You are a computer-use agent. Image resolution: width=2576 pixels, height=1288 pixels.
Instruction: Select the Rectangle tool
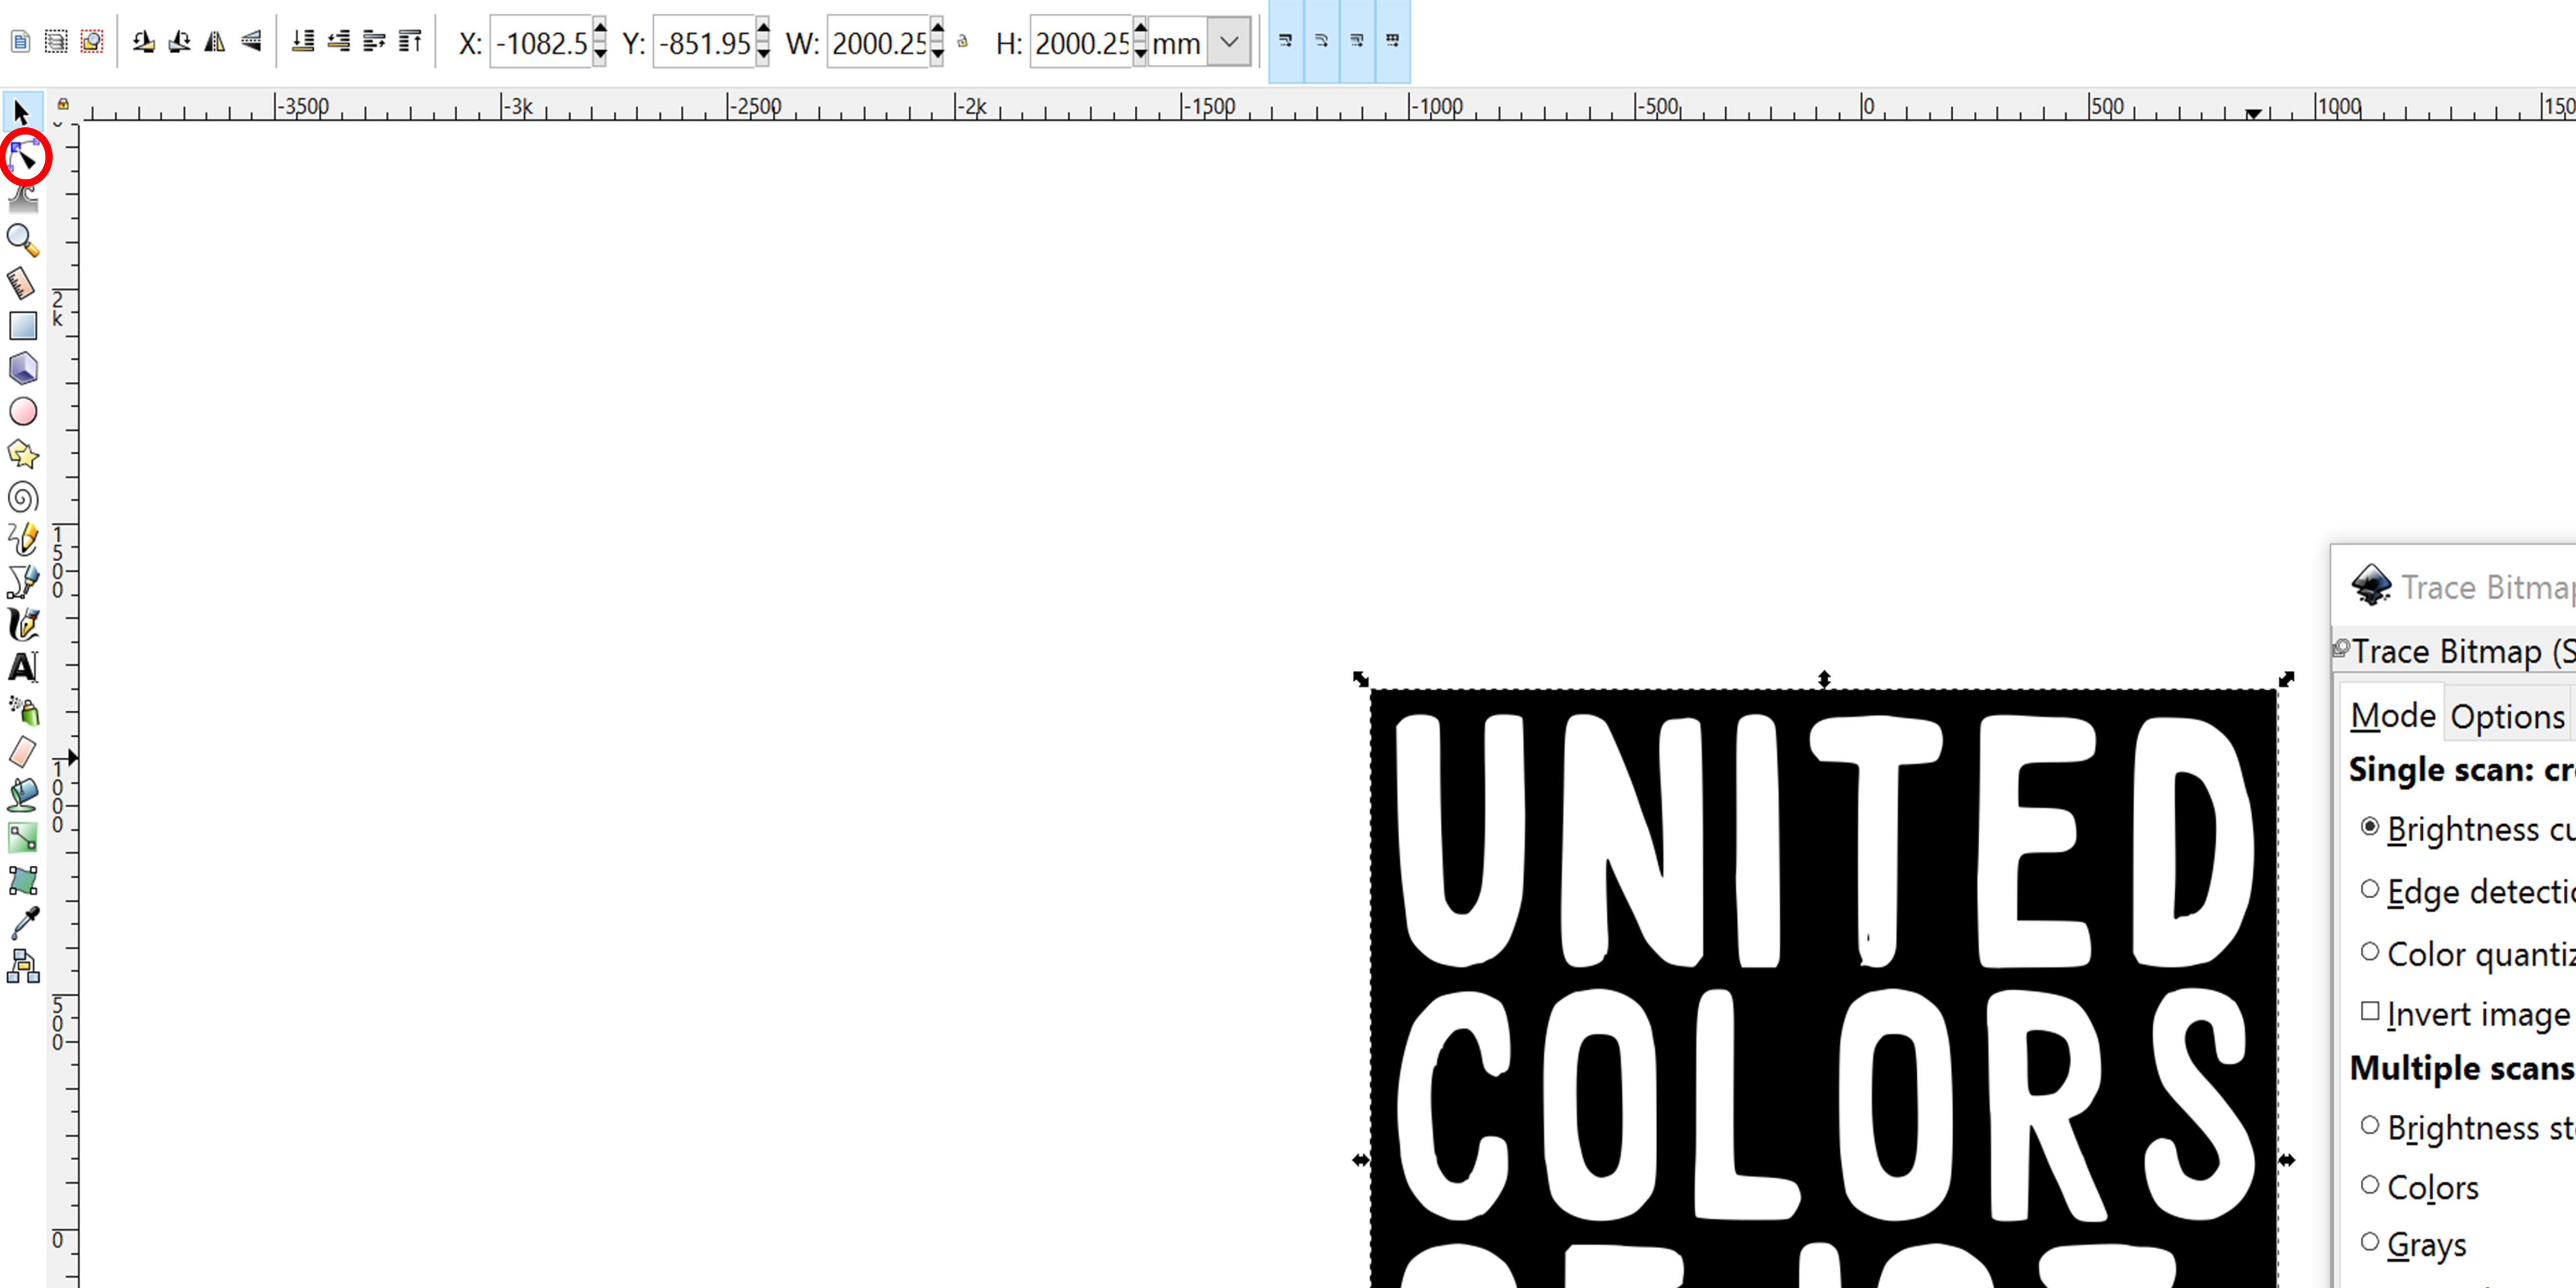pyautogui.click(x=23, y=326)
